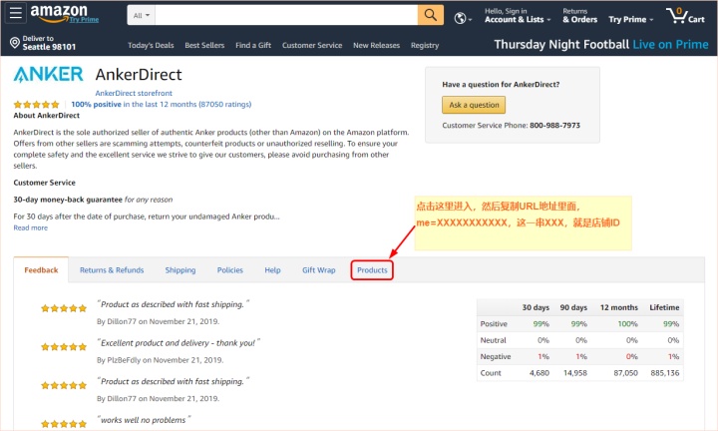Viewport: 718px width, 431px height.
Task: Select the Feedback tab
Action: [x=41, y=270]
